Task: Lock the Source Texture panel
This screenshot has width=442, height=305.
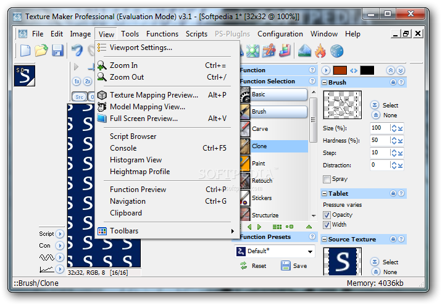Action: [393, 239]
